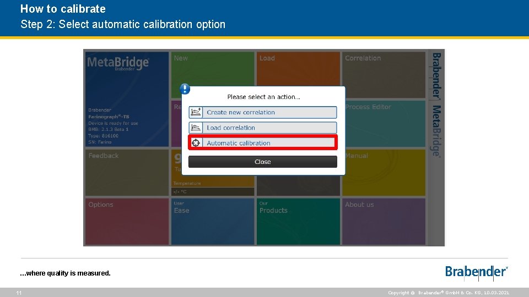Viewport: 529px width, 297px height.
Task: Click the 'Device is ready for use' text
Action: pos(114,123)
